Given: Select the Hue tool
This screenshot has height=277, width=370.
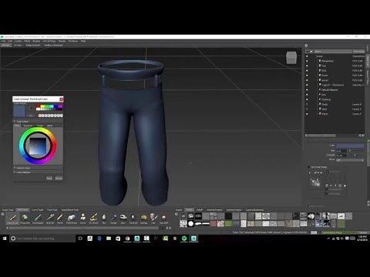Looking at the screenshot, I should pyautogui.click(x=153, y=219).
